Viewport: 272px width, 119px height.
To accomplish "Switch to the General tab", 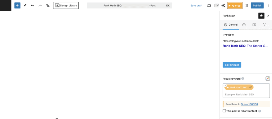I will (231, 25).
